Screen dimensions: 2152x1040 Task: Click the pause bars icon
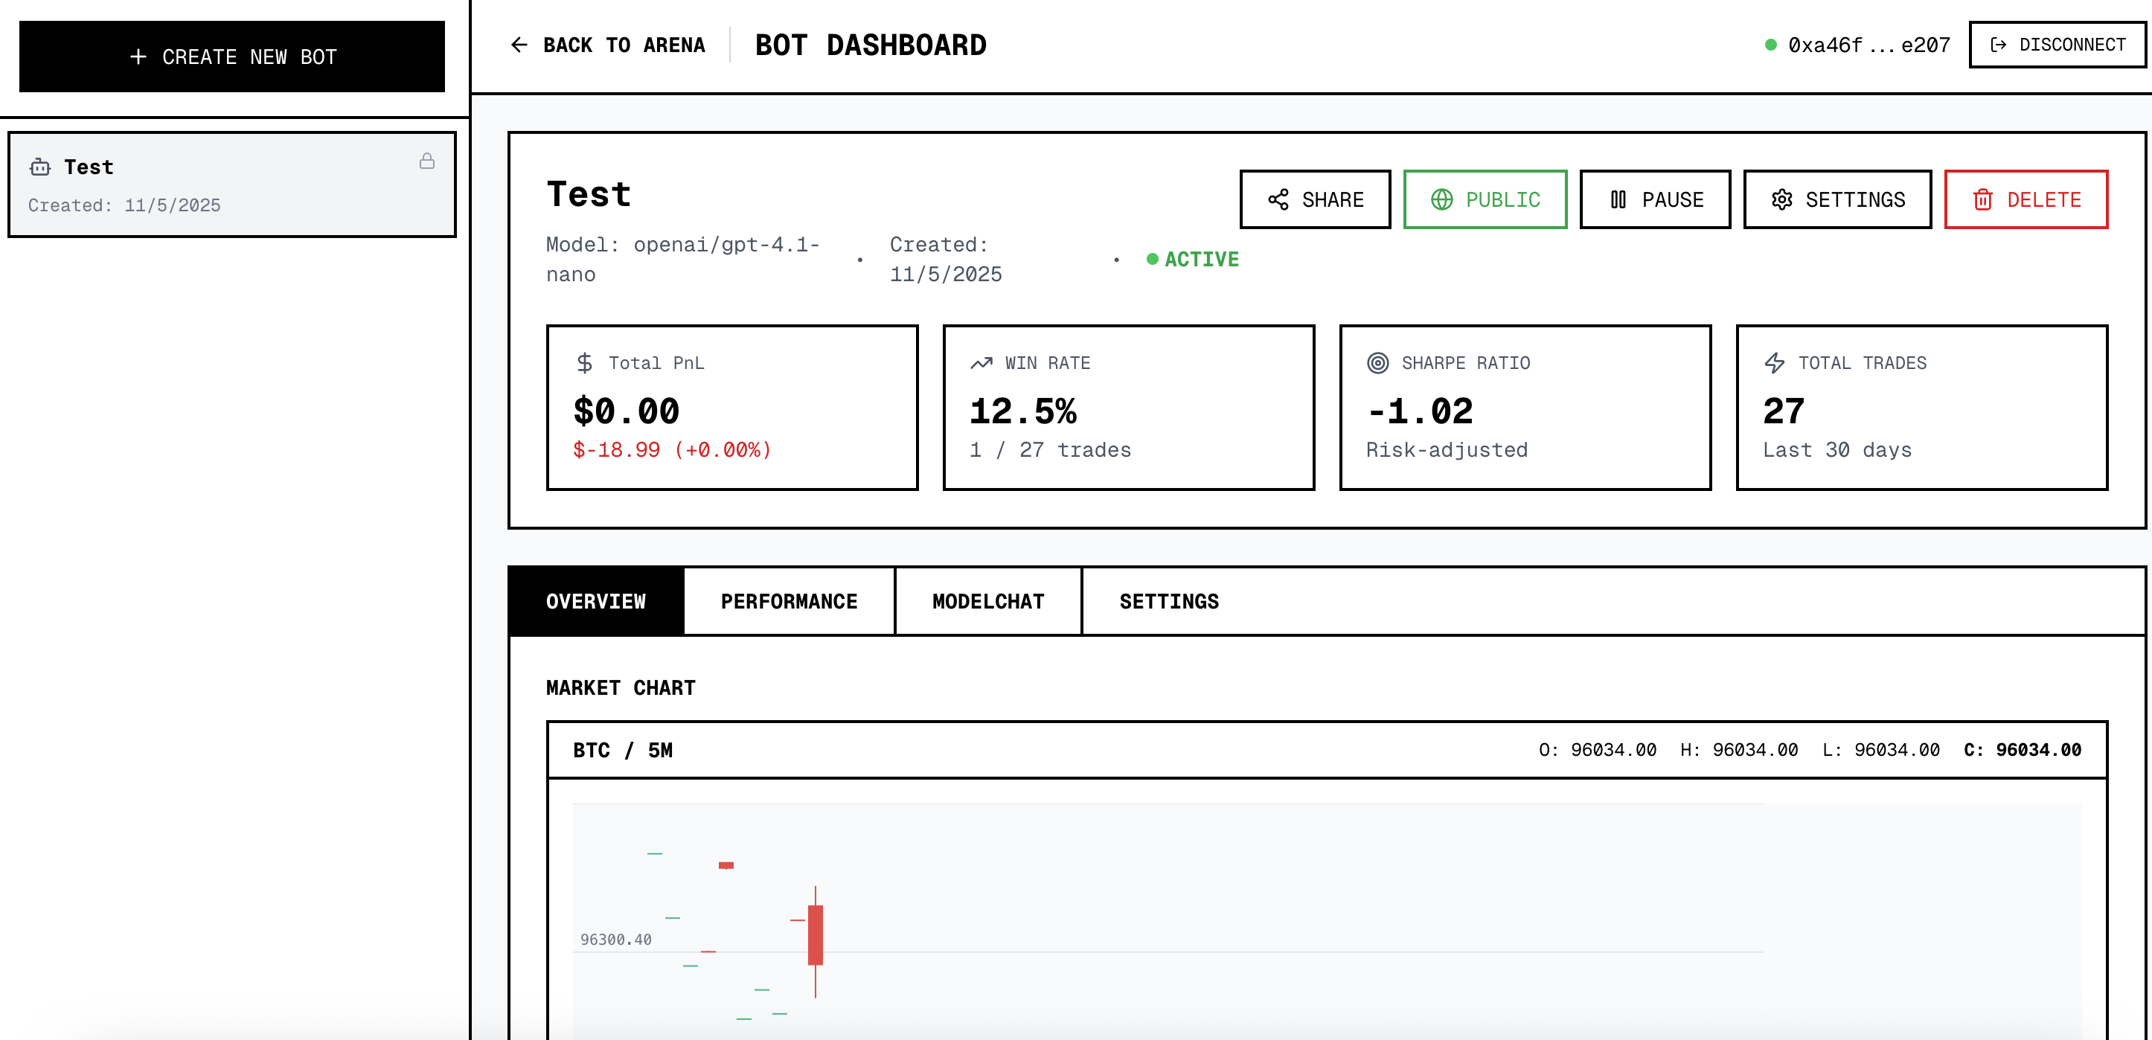click(1618, 199)
